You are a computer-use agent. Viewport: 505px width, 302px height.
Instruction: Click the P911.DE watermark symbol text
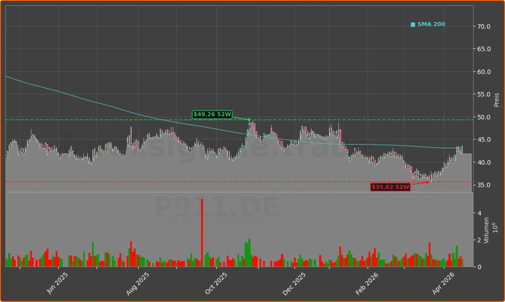pos(216,206)
